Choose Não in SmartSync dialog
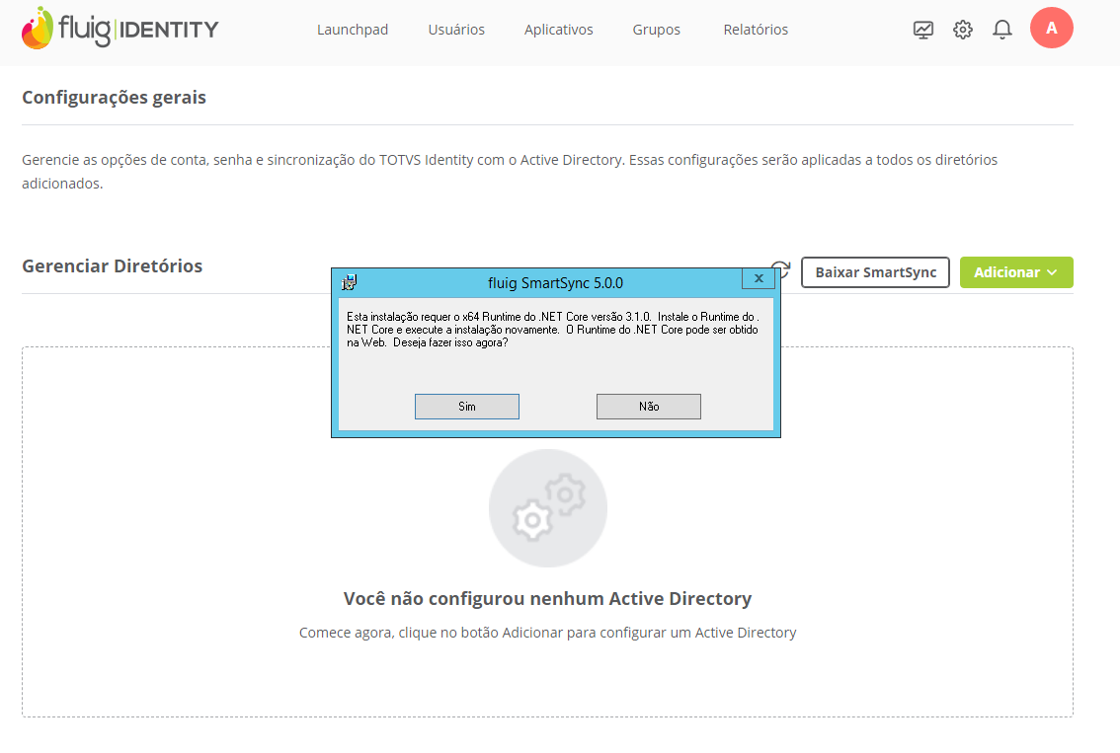The height and width of the screenshot is (753, 1120). pyautogui.click(x=649, y=407)
